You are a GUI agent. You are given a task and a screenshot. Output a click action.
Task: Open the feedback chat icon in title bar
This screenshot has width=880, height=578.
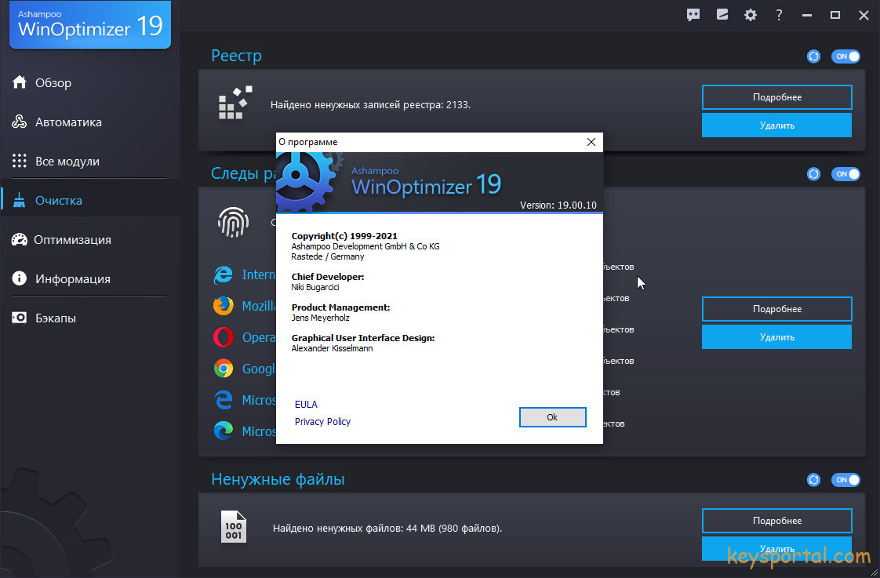693,14
